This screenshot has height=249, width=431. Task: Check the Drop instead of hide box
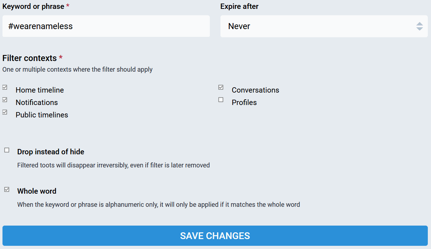click(7, 150)
